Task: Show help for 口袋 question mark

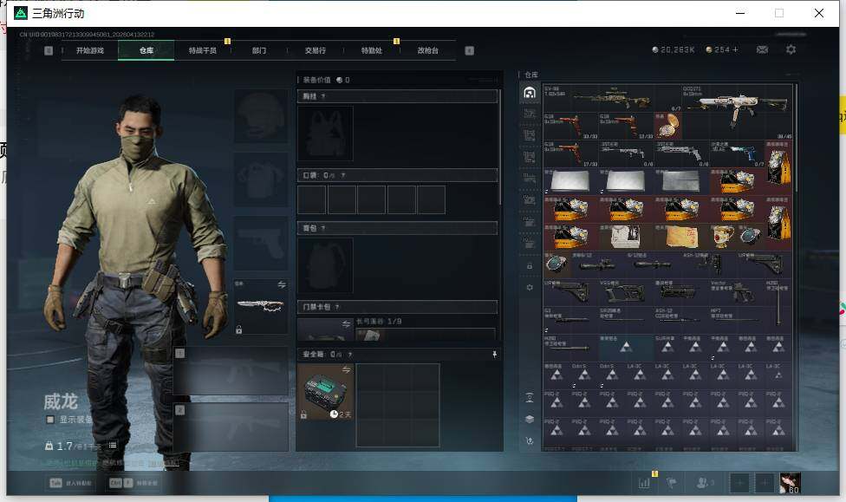Action: (343, 175)
